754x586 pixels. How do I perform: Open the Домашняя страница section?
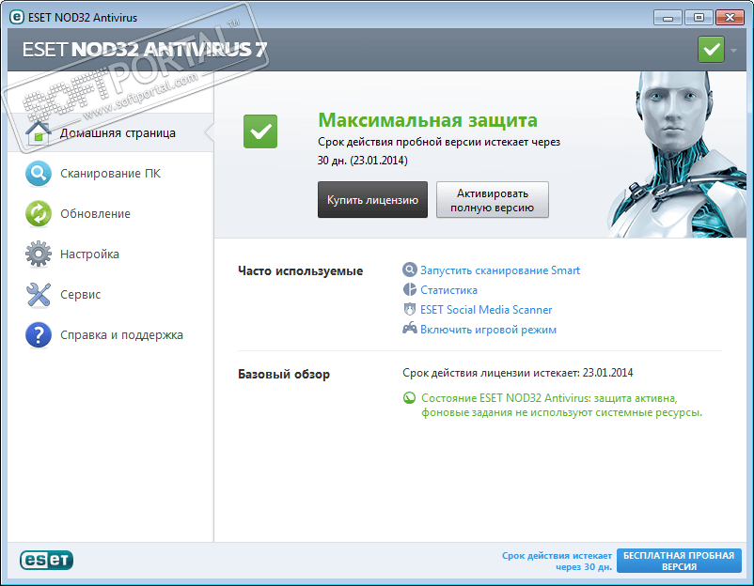coord(111,133)
